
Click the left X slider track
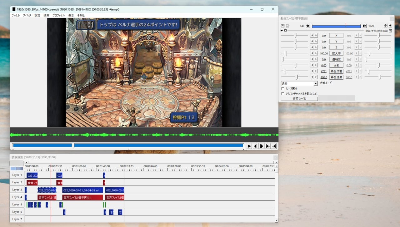(x=294, y=36)
